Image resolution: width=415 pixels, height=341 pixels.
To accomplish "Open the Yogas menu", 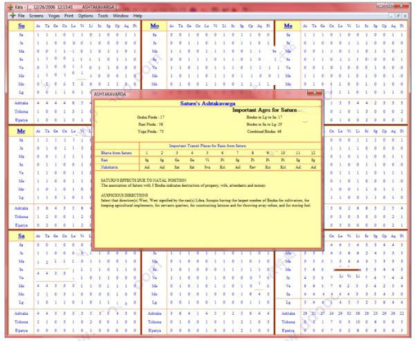I will [54, 16].
